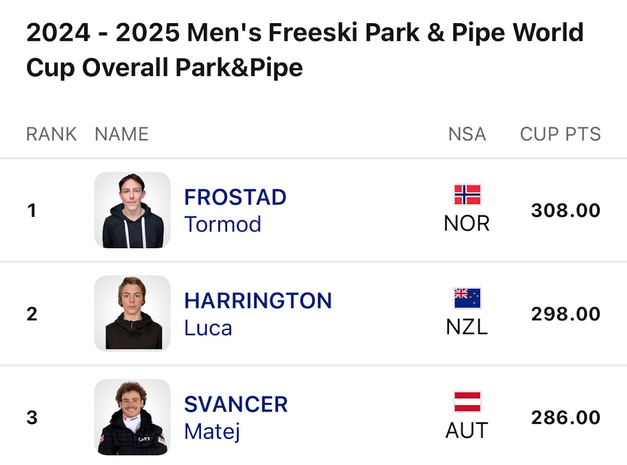
Task: Open Luca Harrington's athlete photo
Action: 132,313
